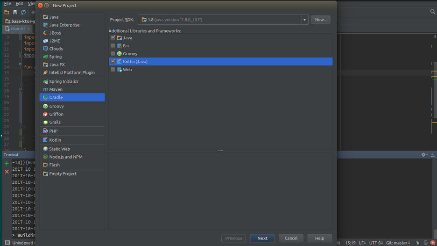Enable the Ear framework checkbox
The width and height of the screenshot is (437, 246).
(113, 46)
